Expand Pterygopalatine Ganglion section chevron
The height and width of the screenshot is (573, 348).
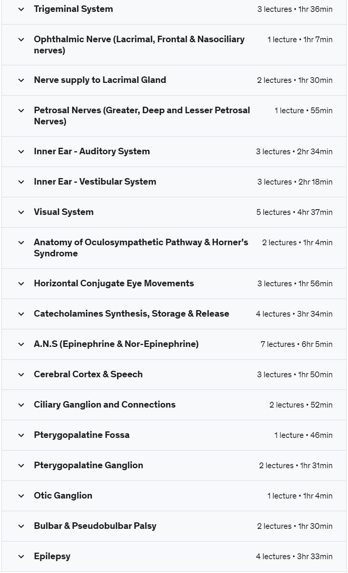[21, 466]
